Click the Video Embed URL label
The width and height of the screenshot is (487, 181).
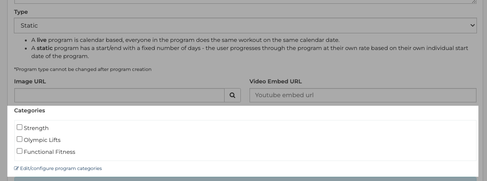275,81
